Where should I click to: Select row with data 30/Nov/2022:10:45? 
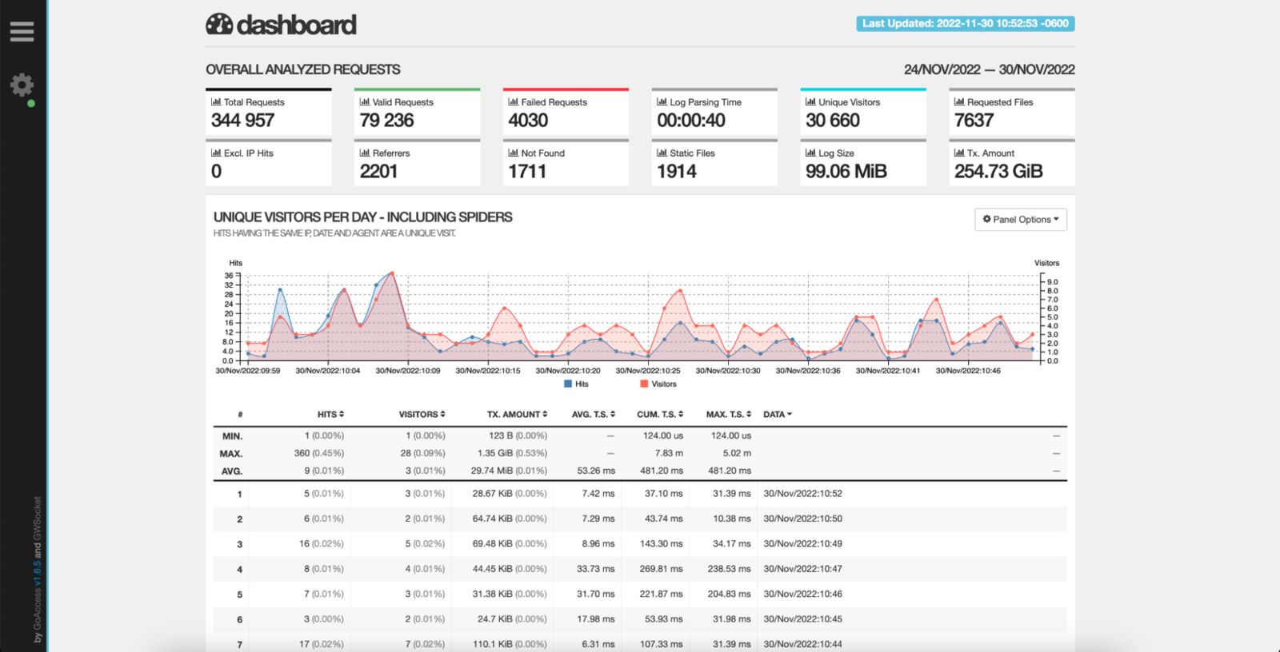[x=640, y=619]
